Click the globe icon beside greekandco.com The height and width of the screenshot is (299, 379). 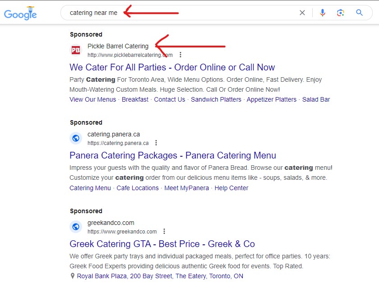pyautogui.click(x=76, y=227)
